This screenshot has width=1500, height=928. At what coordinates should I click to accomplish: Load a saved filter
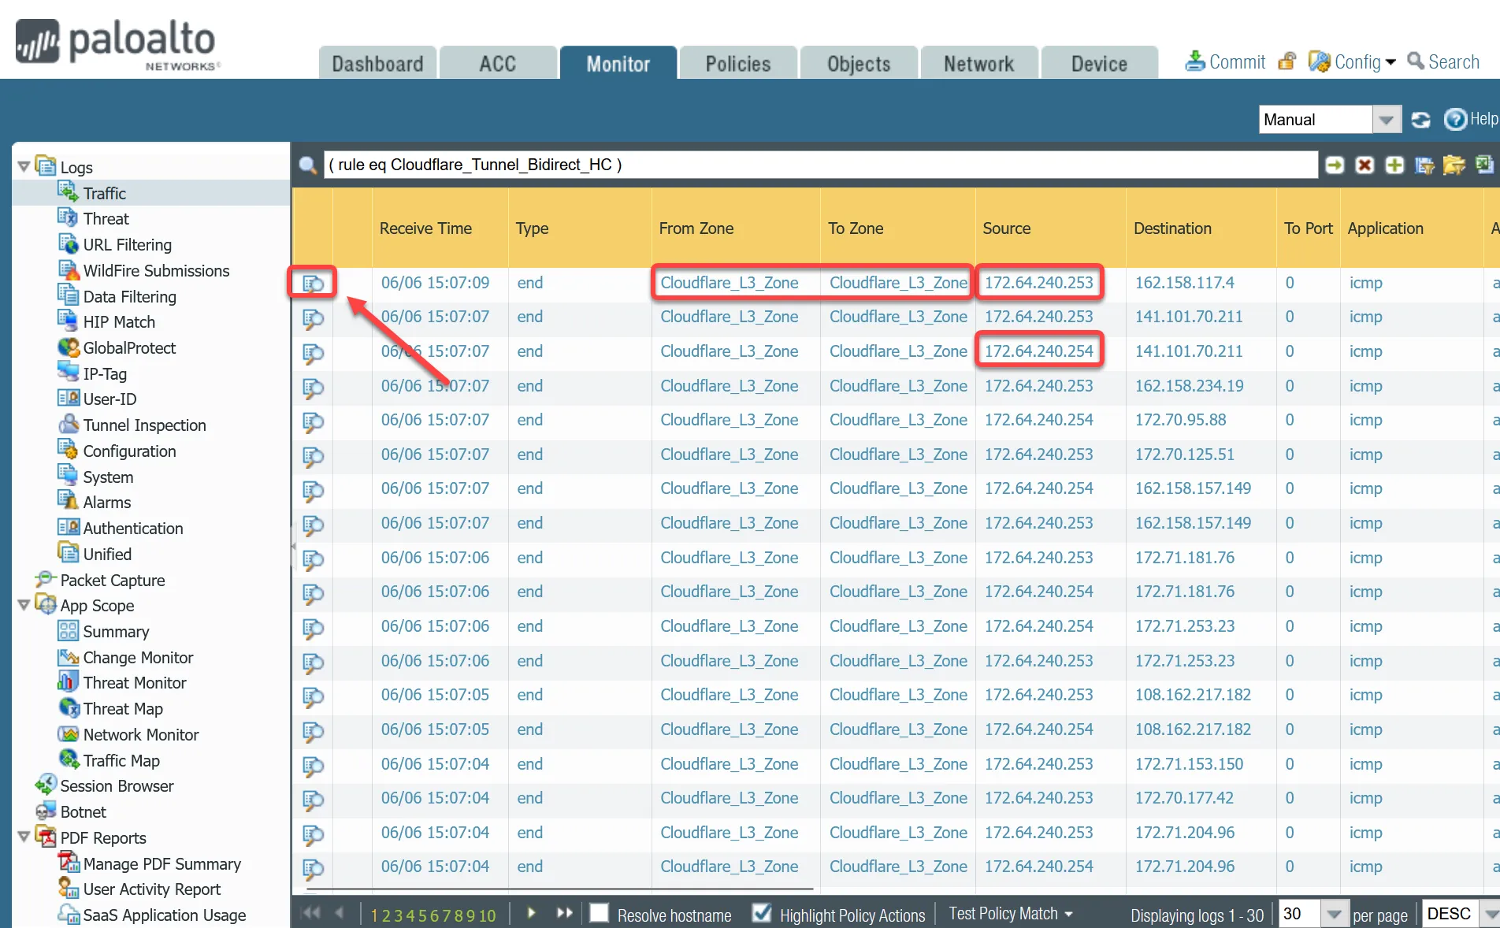(1454, 165)
